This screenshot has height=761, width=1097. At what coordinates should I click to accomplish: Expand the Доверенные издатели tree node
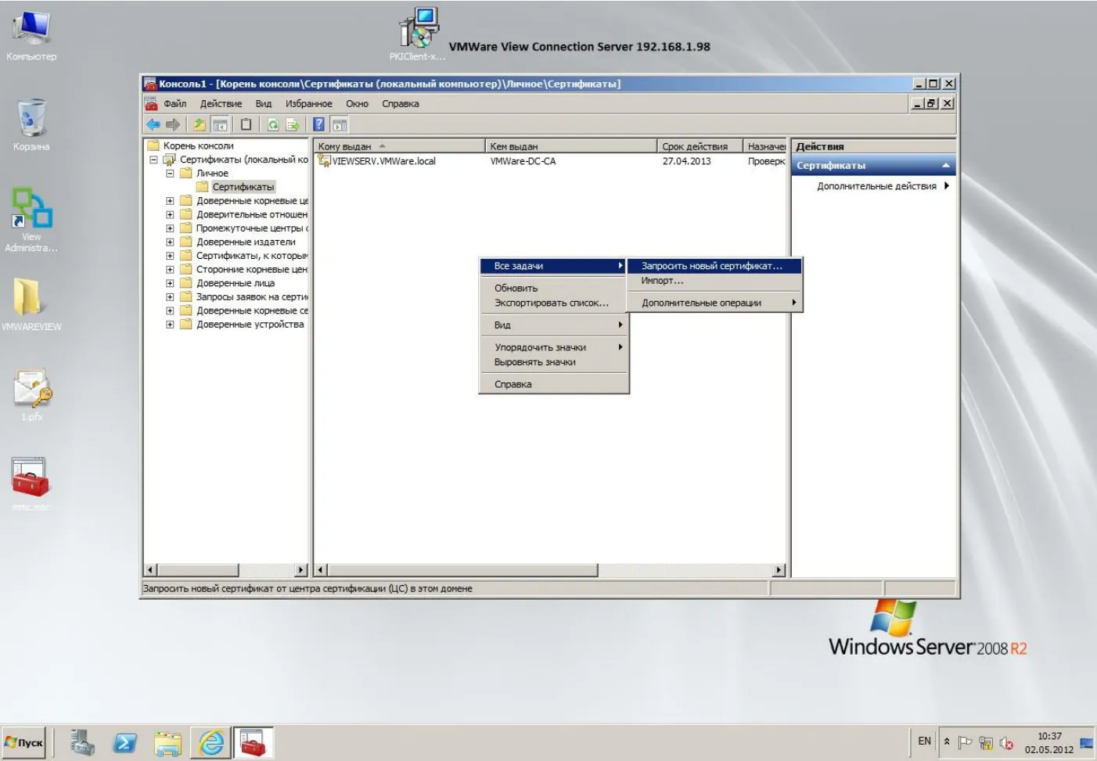(170, 242)
